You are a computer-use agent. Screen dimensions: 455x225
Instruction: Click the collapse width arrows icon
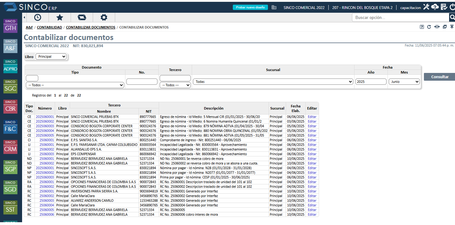437,27
